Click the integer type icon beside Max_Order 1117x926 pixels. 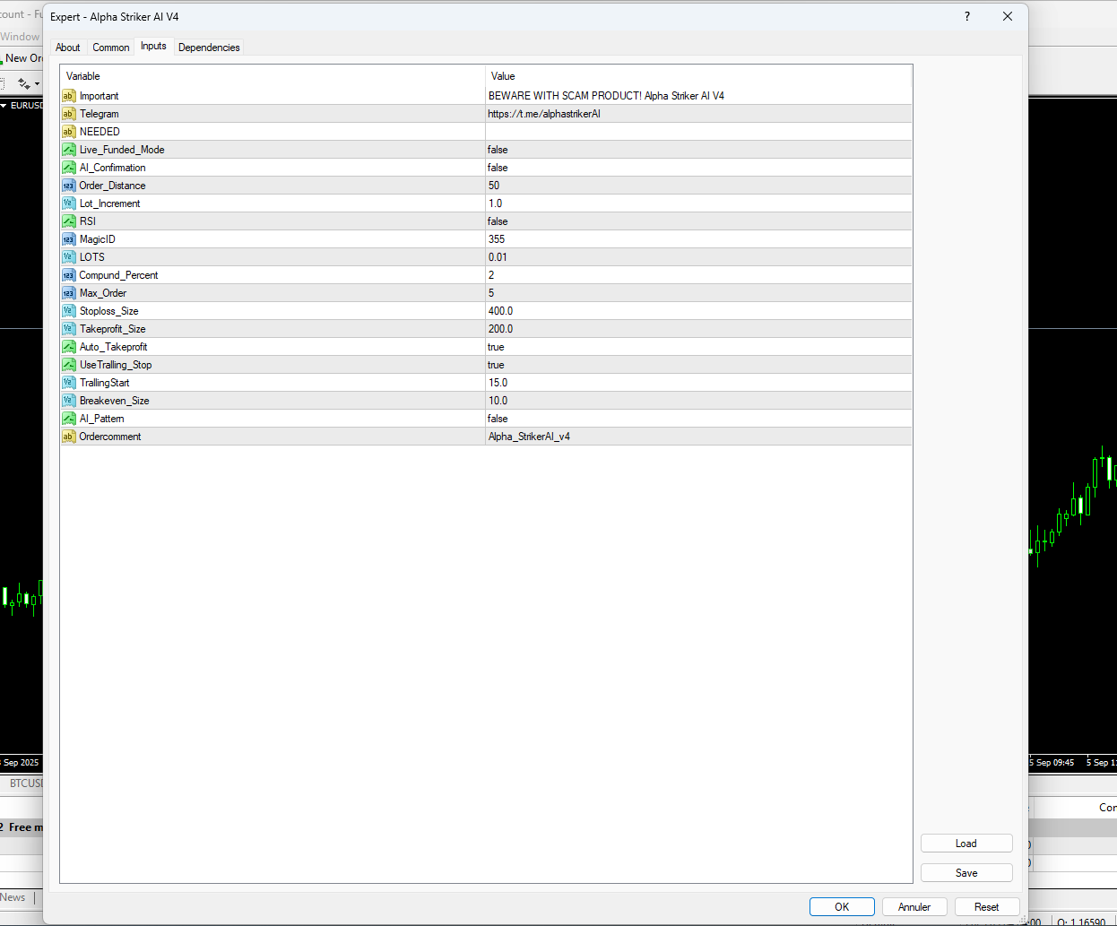[x=68, y=293]
